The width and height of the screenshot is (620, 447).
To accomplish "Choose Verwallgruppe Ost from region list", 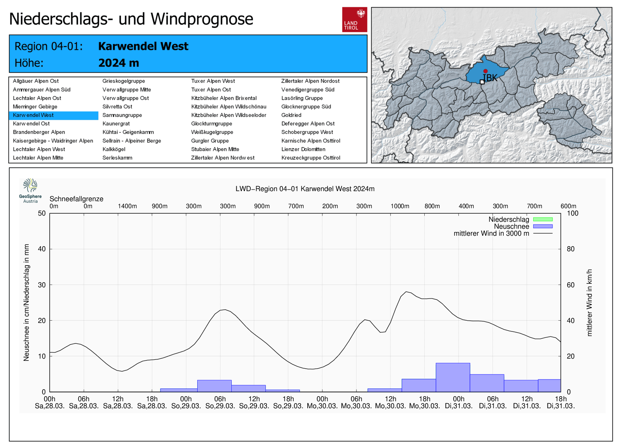I will click(x=126, y=98).
